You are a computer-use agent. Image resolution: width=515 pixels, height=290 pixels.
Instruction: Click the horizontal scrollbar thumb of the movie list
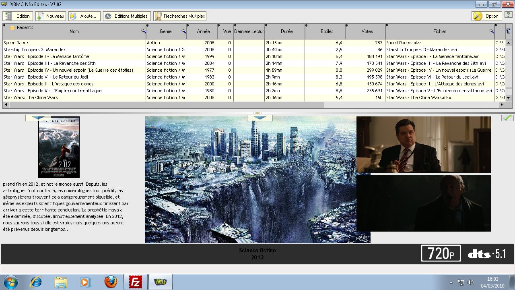167,105
